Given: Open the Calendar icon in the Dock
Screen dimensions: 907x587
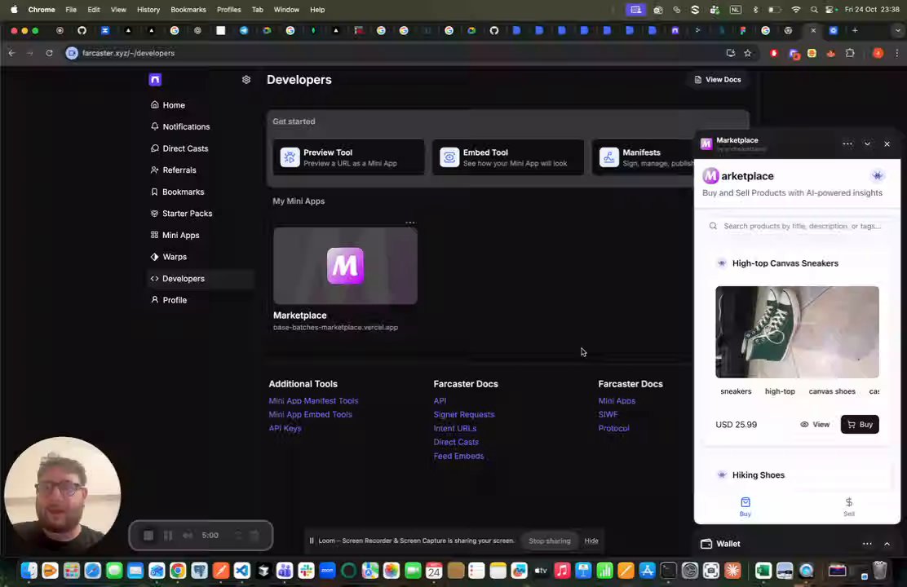Looking at the screenshot, I should [434, 571].
